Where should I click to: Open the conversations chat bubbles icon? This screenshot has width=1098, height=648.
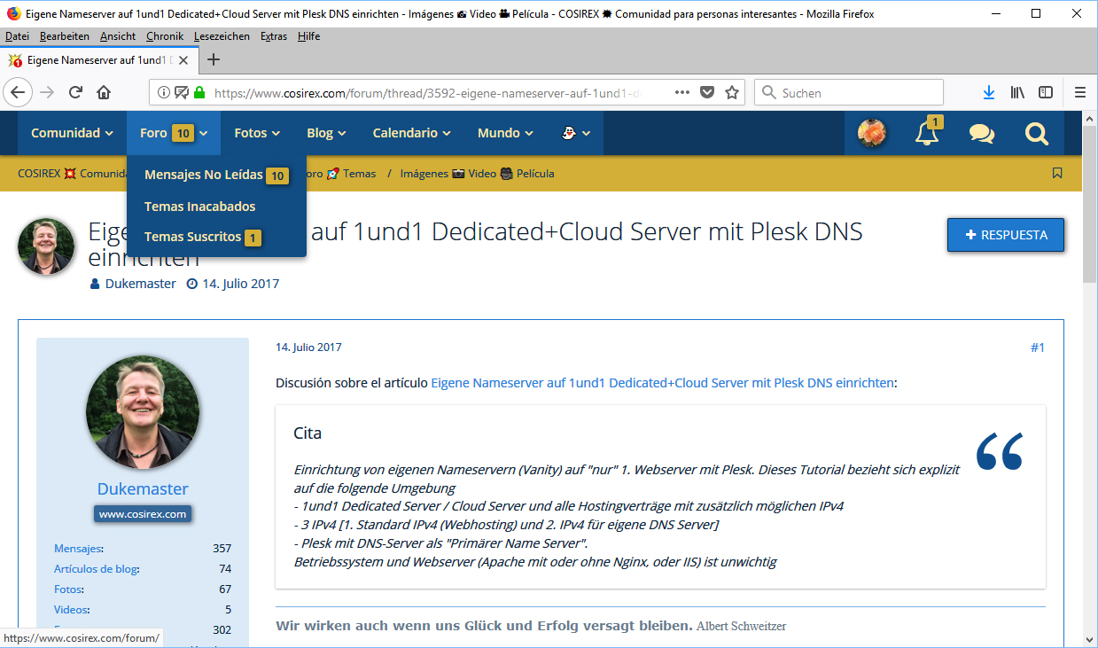coord(981,133)
